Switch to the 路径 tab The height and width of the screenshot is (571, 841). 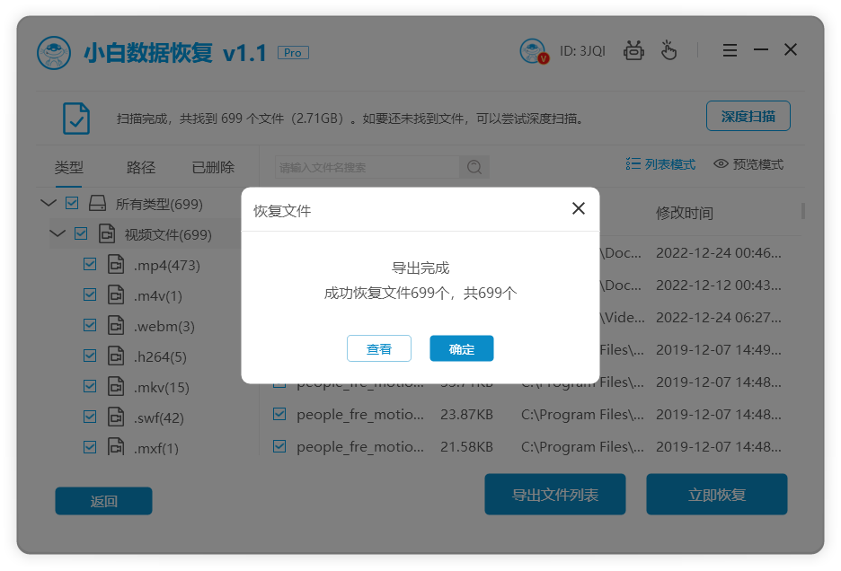pyautogui.click(x=139, y=167)
